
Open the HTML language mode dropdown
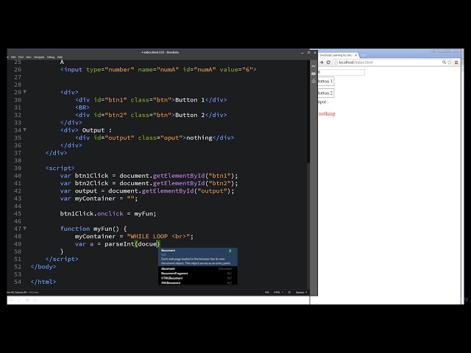click(278, 293)
